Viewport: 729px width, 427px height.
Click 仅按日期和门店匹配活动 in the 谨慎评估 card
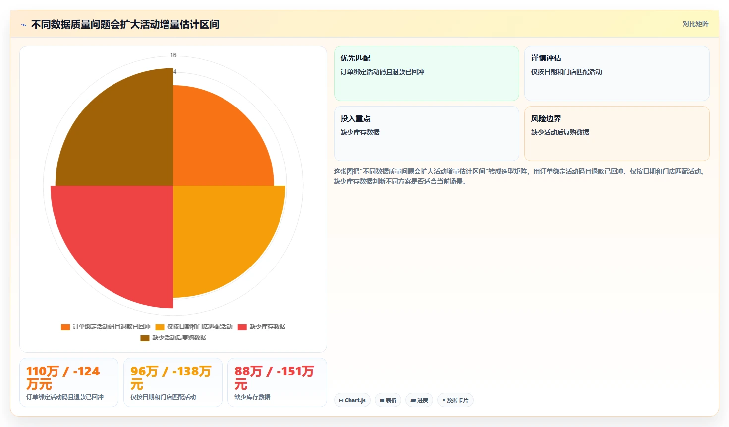(x=566, y=72)
